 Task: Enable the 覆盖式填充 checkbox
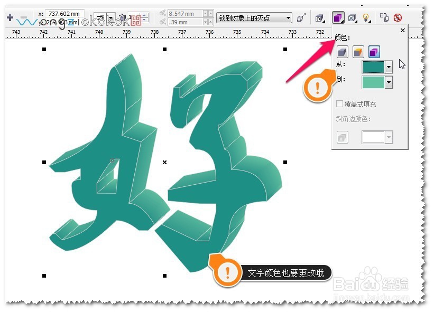(x=340, y=103)
